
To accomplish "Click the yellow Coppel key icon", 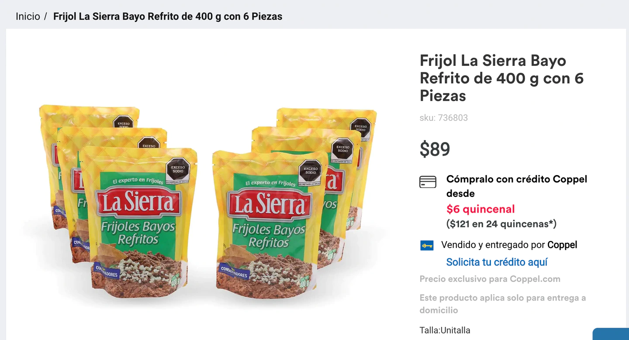I will (426, 245).
